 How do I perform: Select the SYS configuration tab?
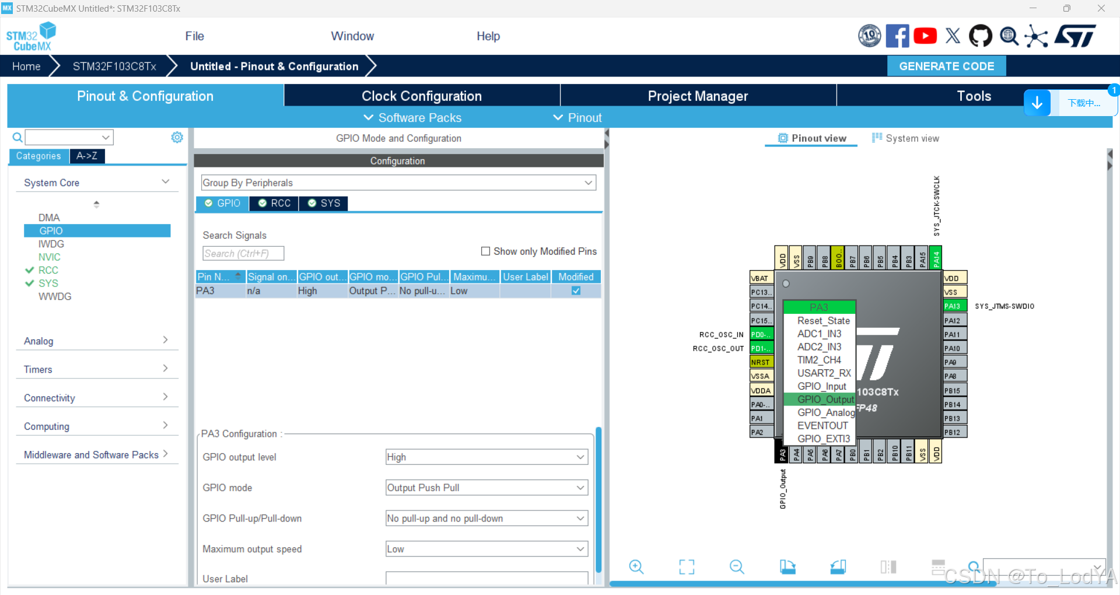(324, 203)
